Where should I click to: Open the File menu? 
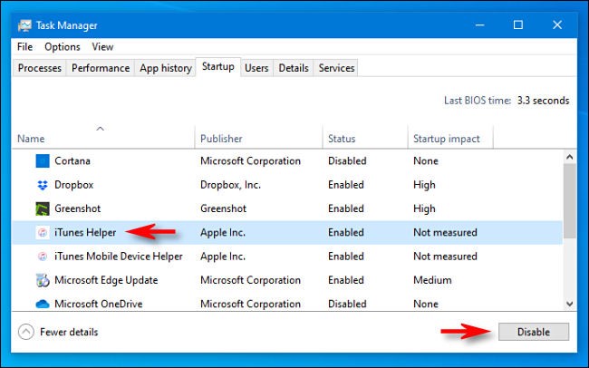click(x=24, y=47)
